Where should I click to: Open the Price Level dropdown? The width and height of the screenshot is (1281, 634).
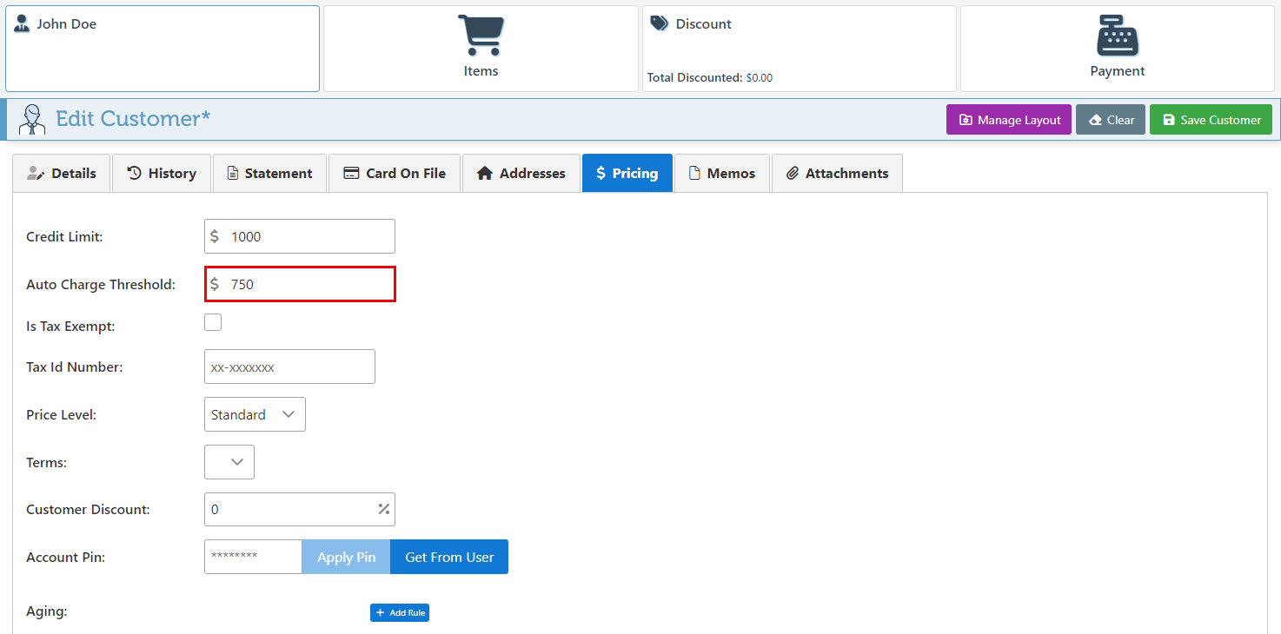[255, 414]
